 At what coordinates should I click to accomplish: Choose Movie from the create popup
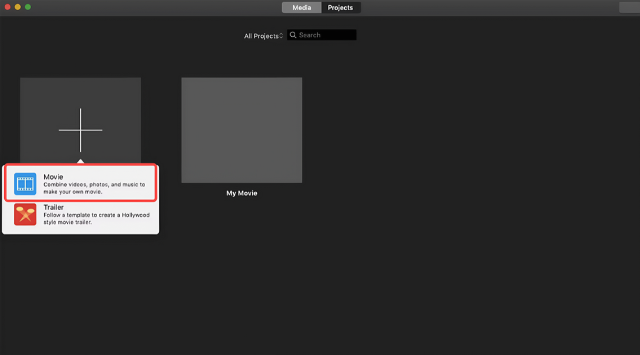pyautogui.click(x=80, y=183)
